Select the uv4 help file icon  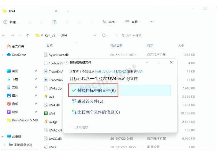pos(46,97)
